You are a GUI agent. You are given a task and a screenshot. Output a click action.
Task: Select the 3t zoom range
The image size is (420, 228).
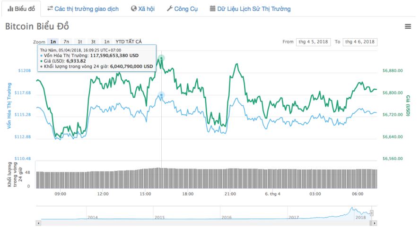[93, 42]
